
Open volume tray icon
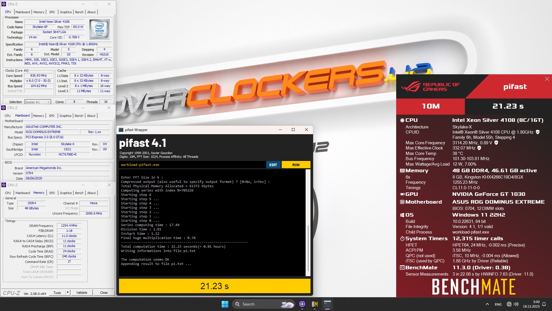(516, 304)
